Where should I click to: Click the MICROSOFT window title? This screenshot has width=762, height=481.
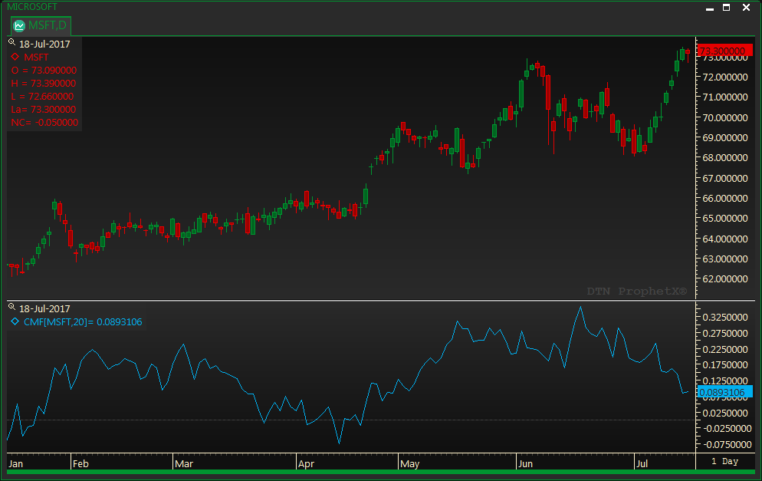32,6
